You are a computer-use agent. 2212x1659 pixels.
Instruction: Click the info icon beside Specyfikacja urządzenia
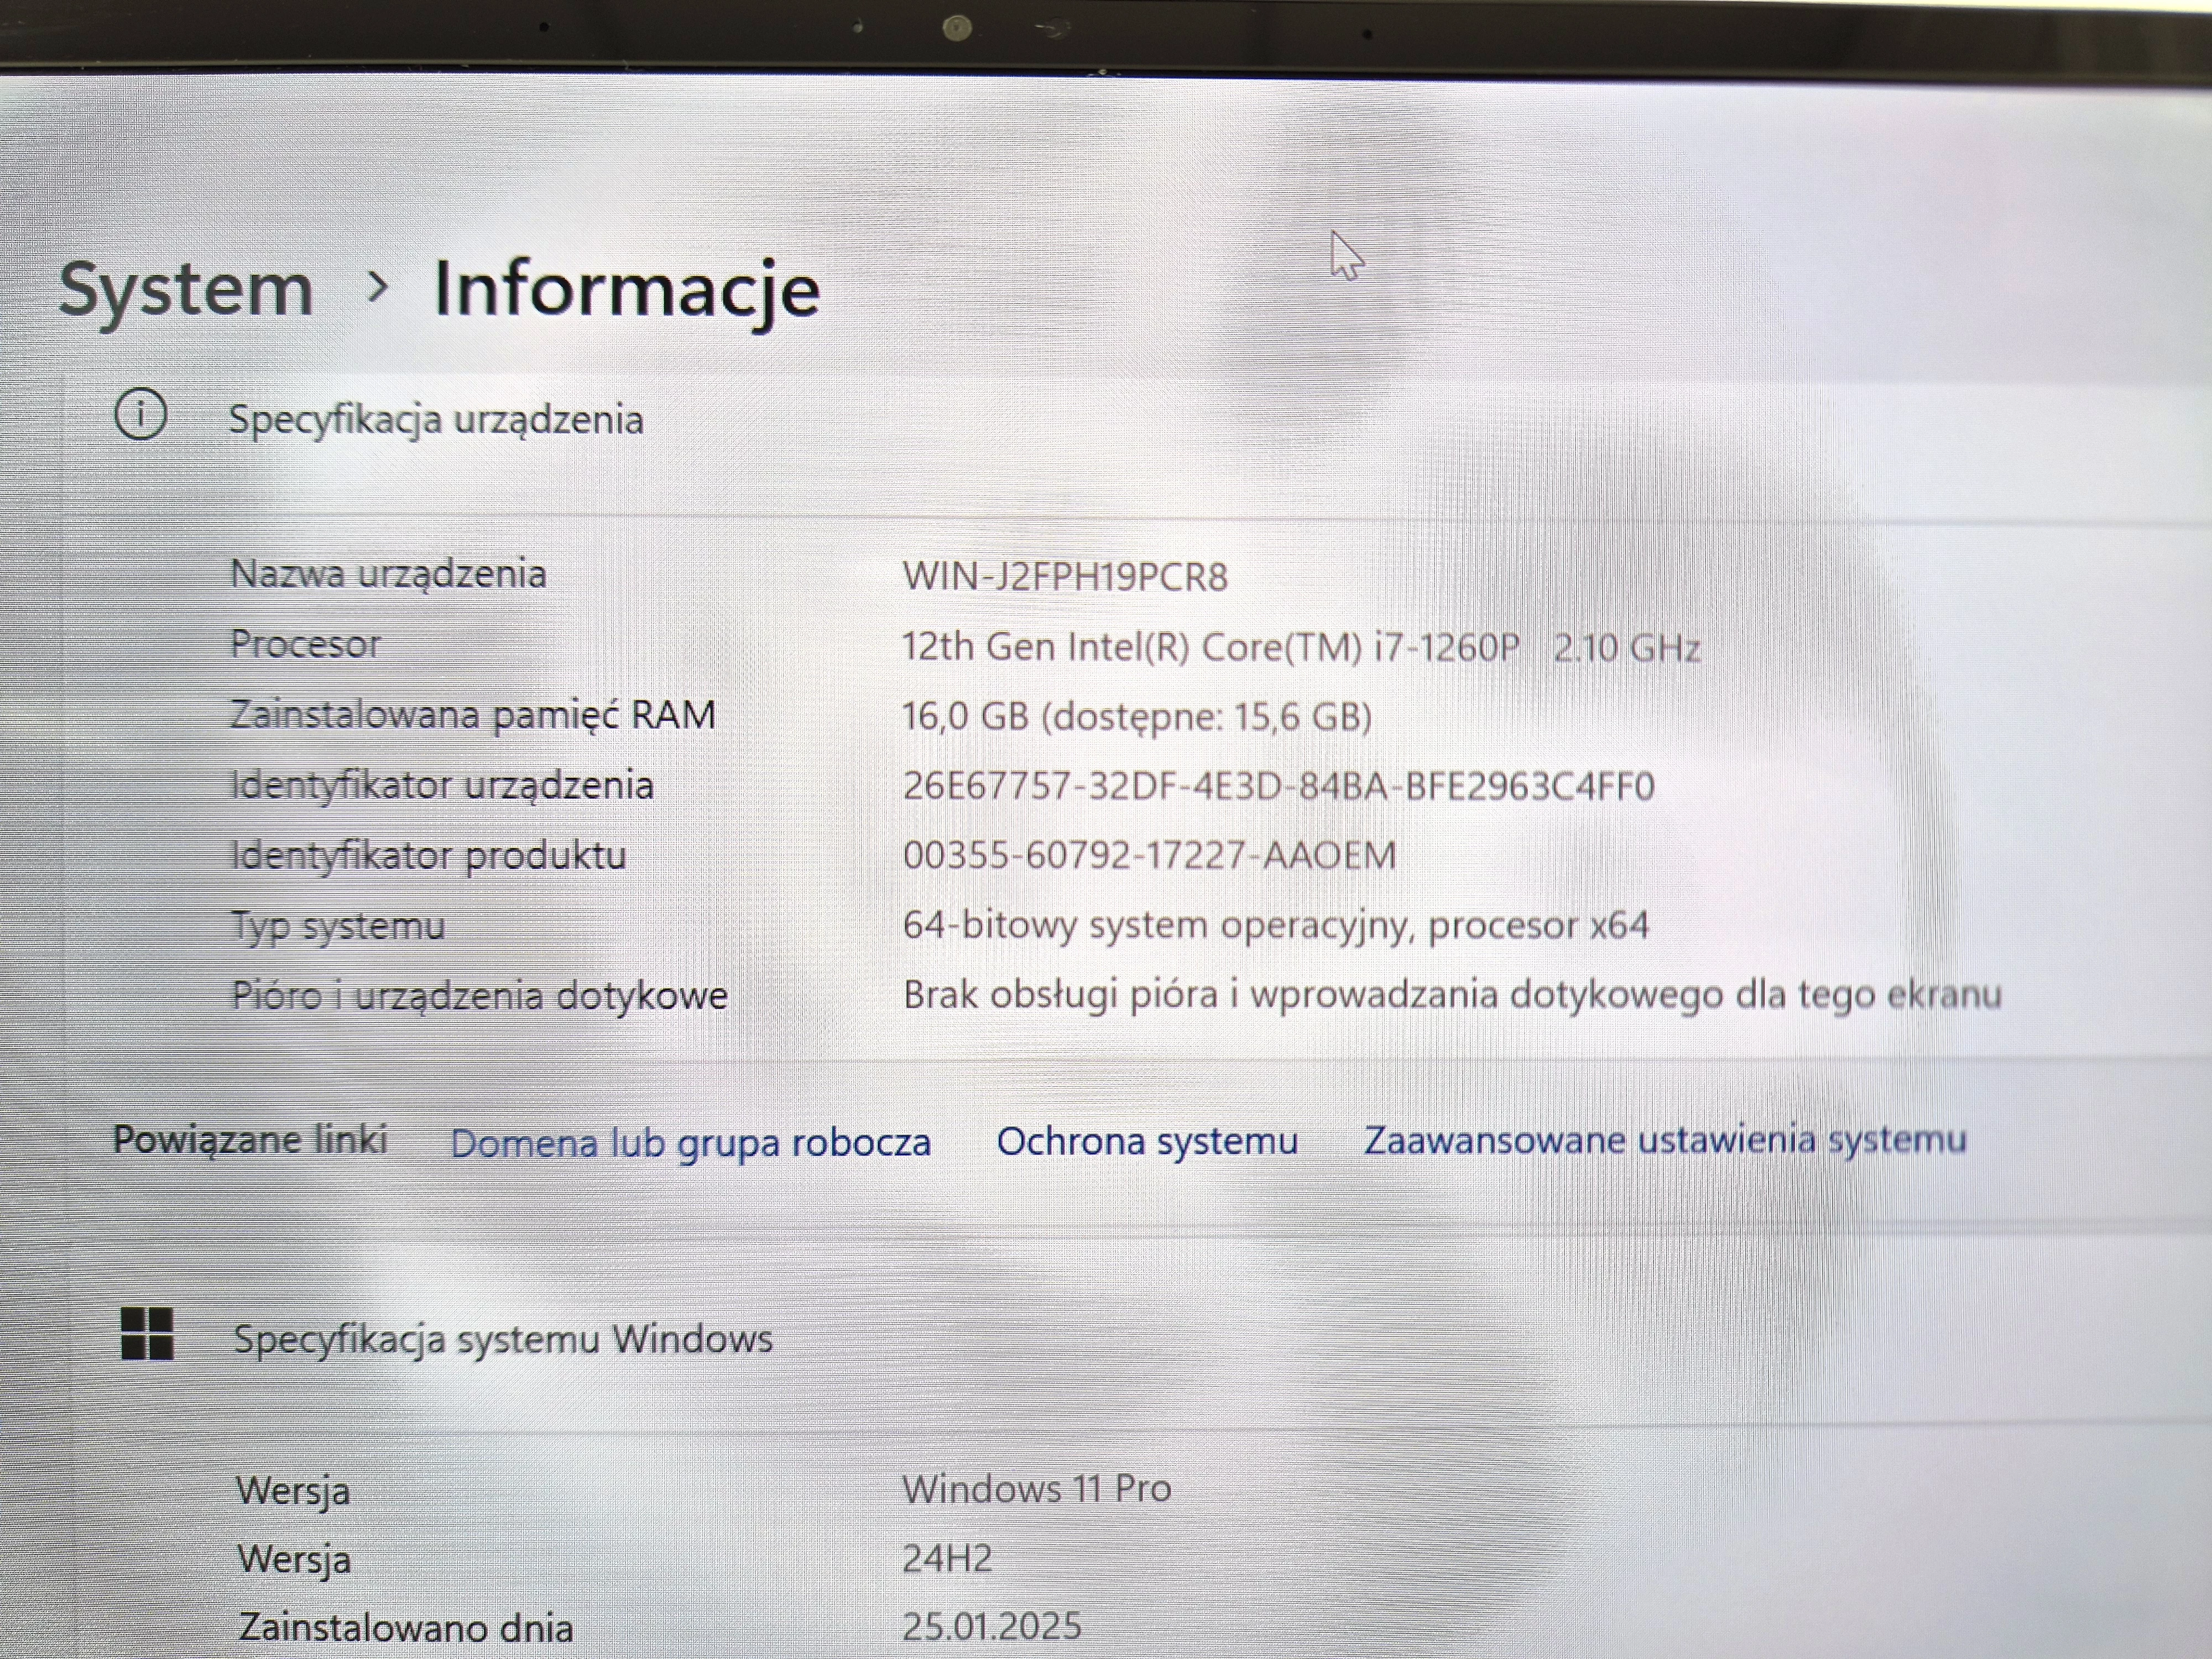[x=141, y=414]
